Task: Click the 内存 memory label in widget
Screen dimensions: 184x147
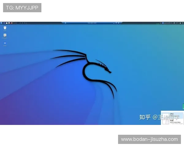Action: point(171,121)
